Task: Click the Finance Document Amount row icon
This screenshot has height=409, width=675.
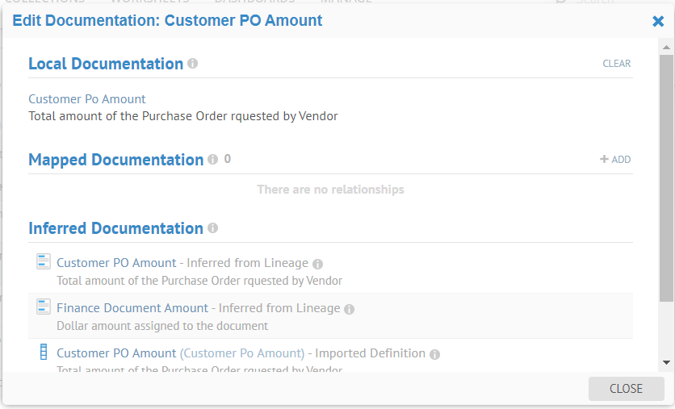Action: [44, 307]
